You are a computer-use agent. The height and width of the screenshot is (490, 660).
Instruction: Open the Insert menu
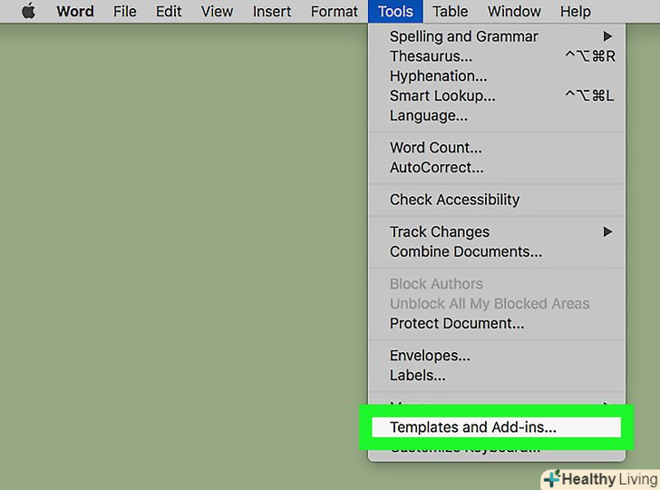click(x=272, y=12)
